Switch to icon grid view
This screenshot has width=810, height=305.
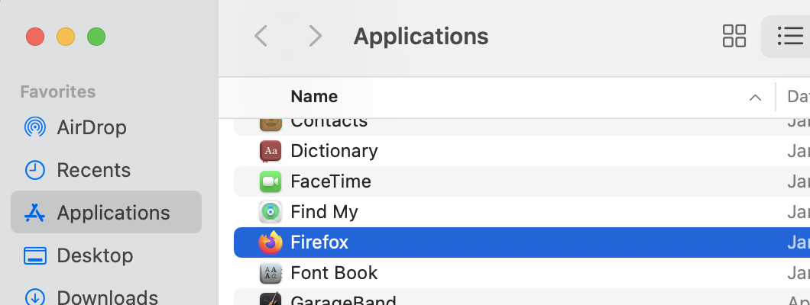point(734,36)
